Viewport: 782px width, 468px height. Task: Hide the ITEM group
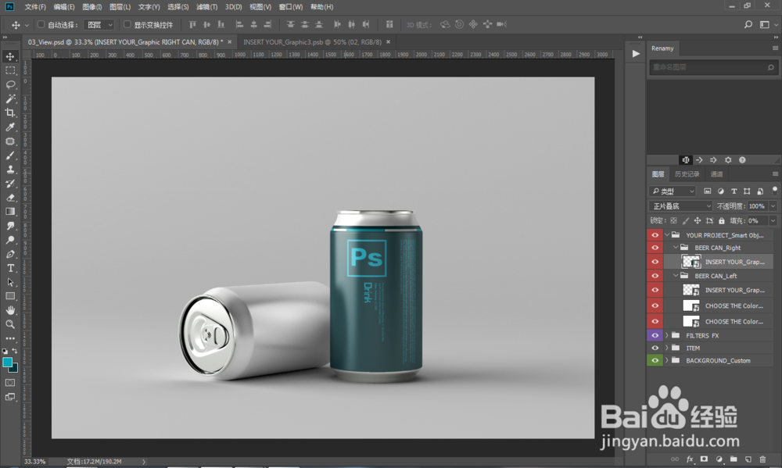click(x=655, y=348)
